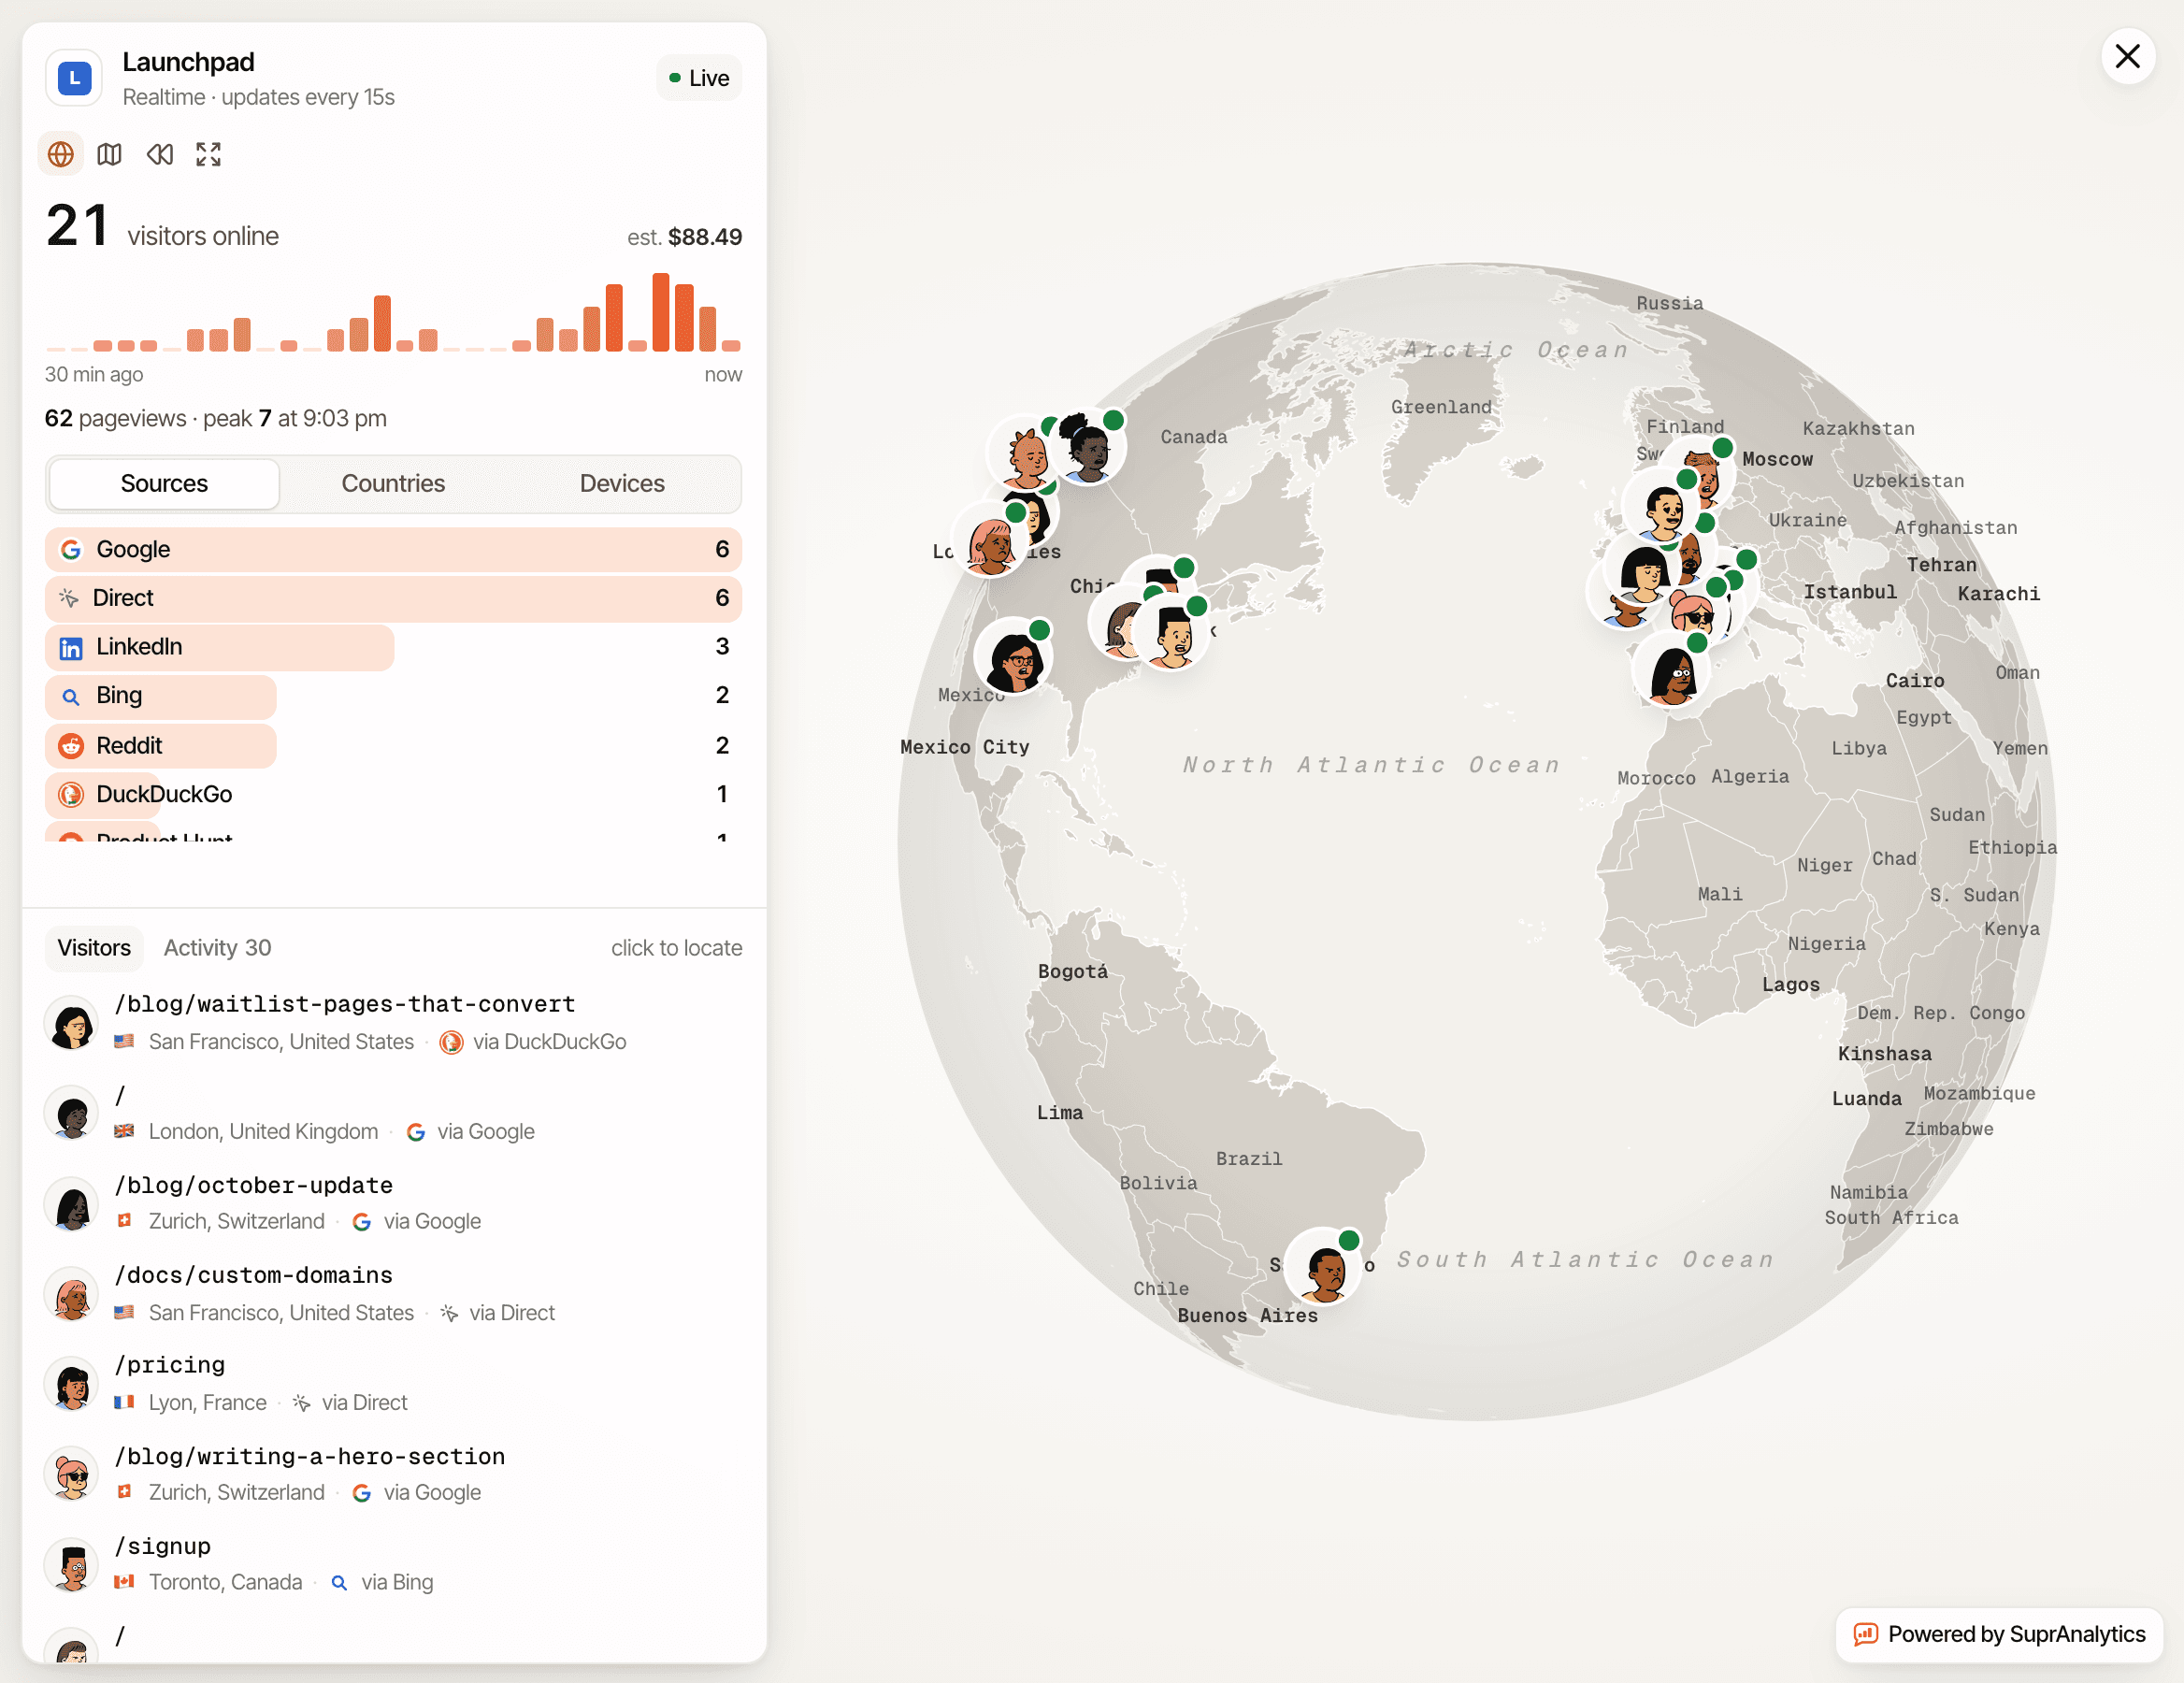Screen dimensions: 2184x1683
Task: Toggle fullscreen expand icon
Action: tap(208, 154)
